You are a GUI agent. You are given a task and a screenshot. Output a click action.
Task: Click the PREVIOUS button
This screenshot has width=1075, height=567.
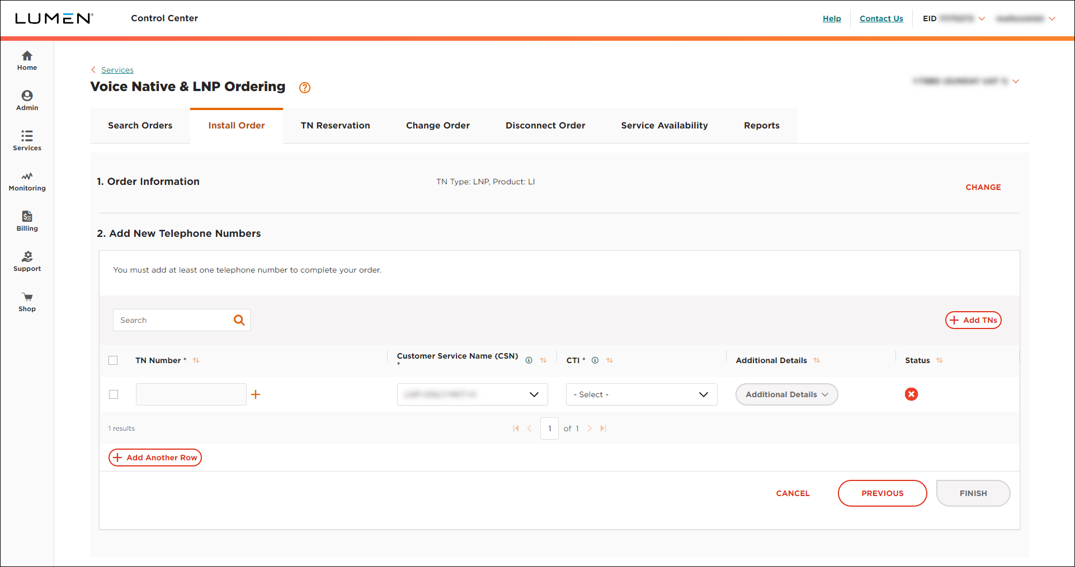882,493
